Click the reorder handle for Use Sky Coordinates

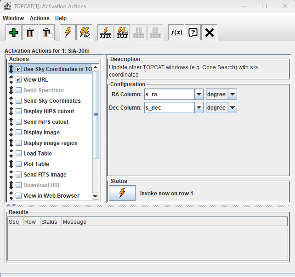(x=11, y=69)
